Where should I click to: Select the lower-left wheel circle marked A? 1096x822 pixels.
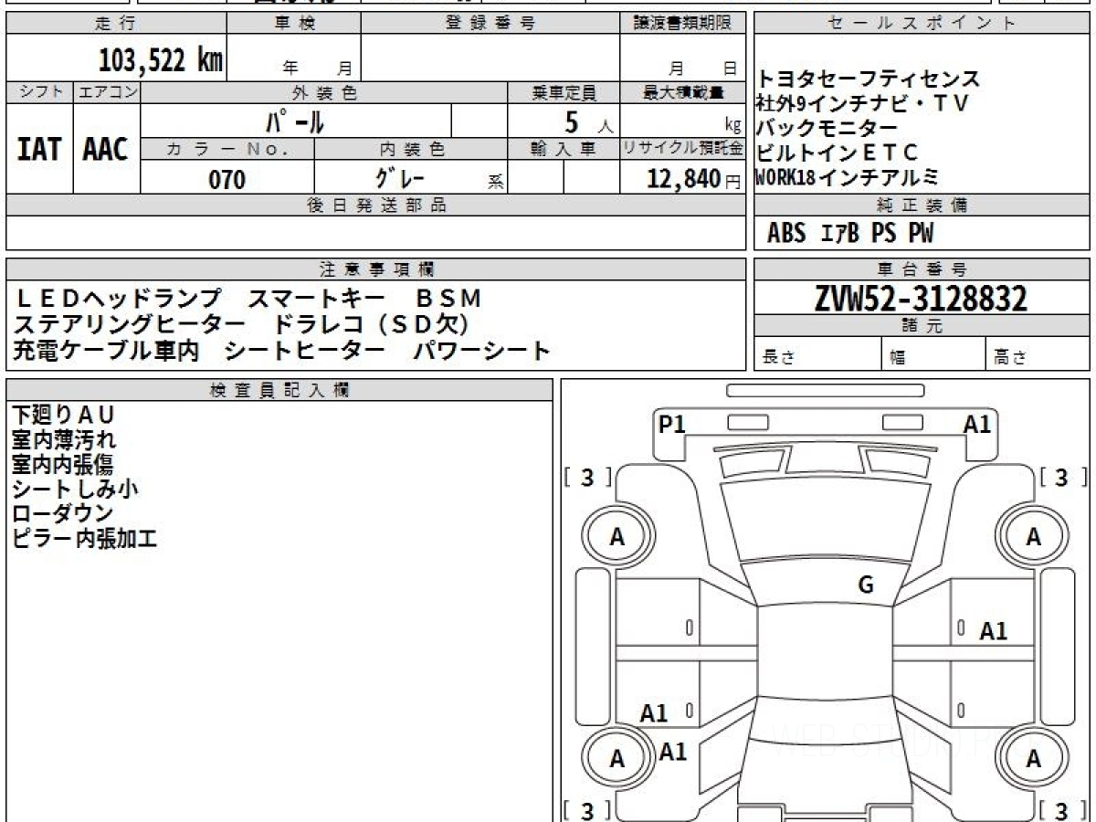coord(616,759)
